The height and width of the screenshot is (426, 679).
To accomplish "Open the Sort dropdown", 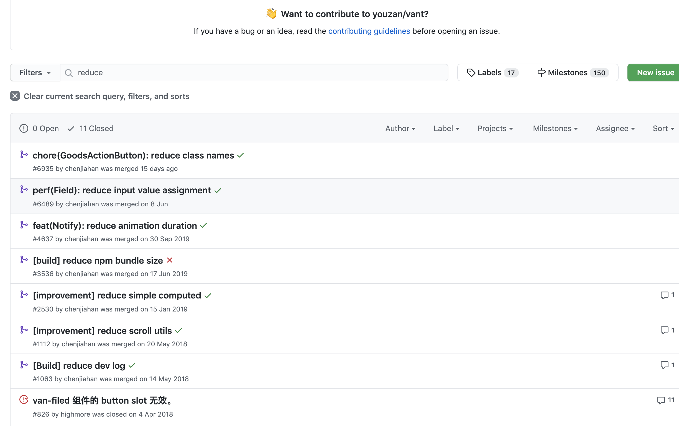I will [663, 128].
